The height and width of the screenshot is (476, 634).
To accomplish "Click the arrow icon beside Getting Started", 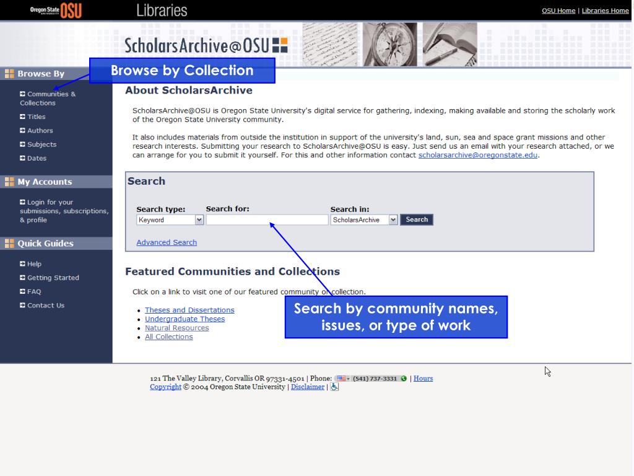I will [x=22, y=277].
